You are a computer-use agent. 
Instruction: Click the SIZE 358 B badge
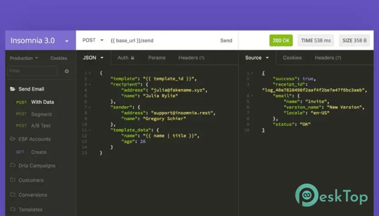[354, 40]
